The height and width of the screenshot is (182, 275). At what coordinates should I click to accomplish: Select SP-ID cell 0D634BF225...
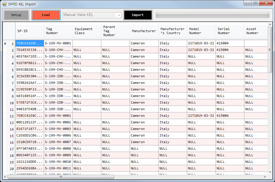pos(30,155)
